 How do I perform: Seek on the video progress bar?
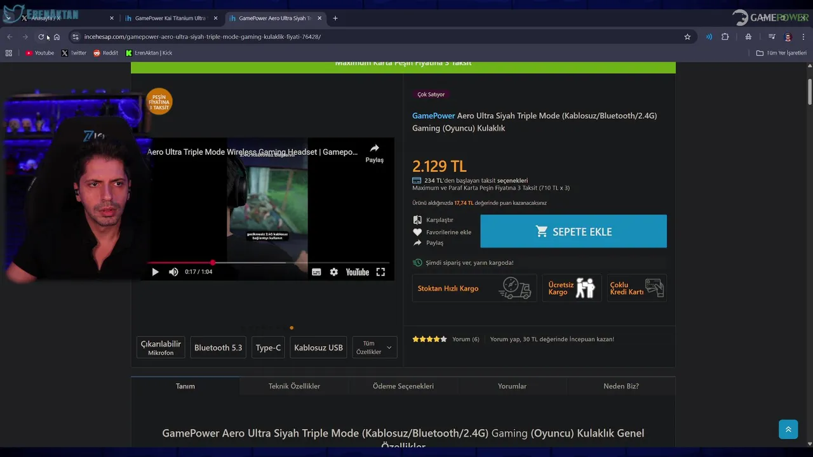[x=267, y=262]
